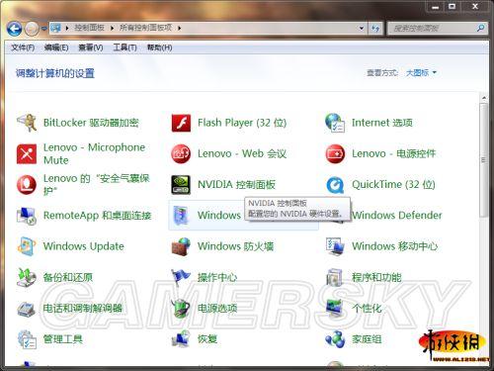Image resolution: width=494 pixels, height=371 pixels.
Task: Click the Lenovo Microphone Mute icon
Action: coord(27,153)
